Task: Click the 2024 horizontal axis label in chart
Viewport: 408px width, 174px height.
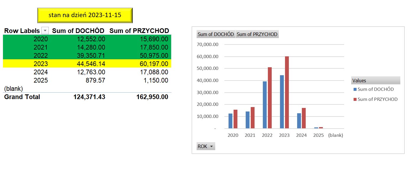Action: (x=301, y=135)
